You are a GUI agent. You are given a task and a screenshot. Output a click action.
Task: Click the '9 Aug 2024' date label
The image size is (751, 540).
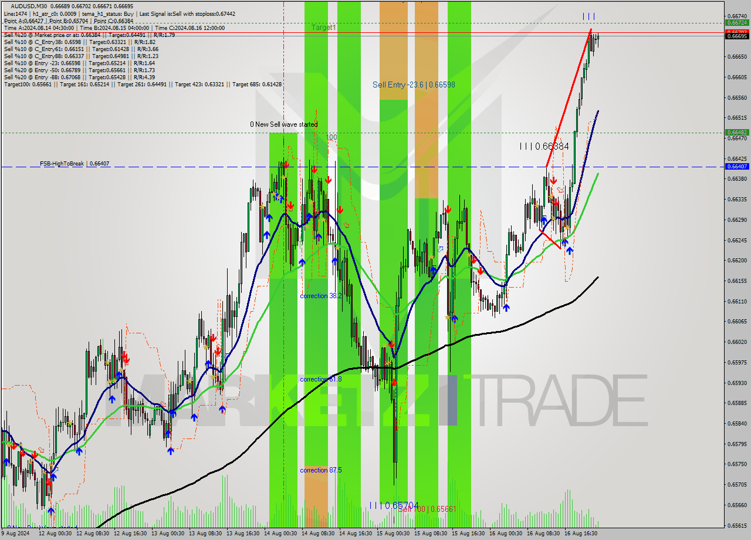click(x=16, y=534)
